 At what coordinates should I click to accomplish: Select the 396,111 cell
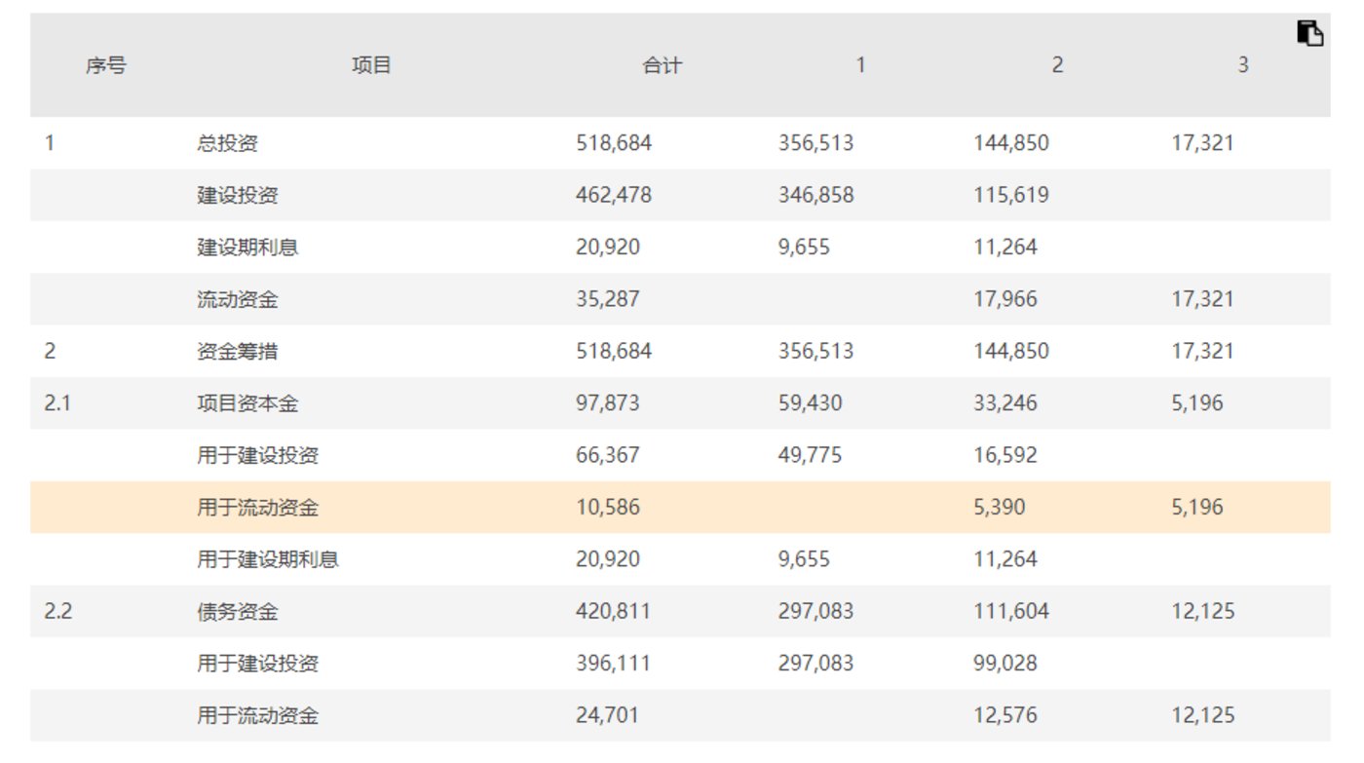click(x=614, y=664)
